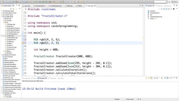
Task: Open the Outline view menu arrow
Action: coord(177,9)
